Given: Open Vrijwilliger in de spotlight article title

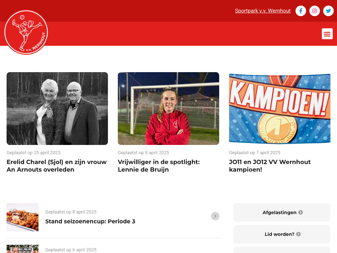Looking at the screenshot, I should (159, 166).
